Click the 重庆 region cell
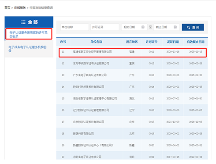 point(132,64)
